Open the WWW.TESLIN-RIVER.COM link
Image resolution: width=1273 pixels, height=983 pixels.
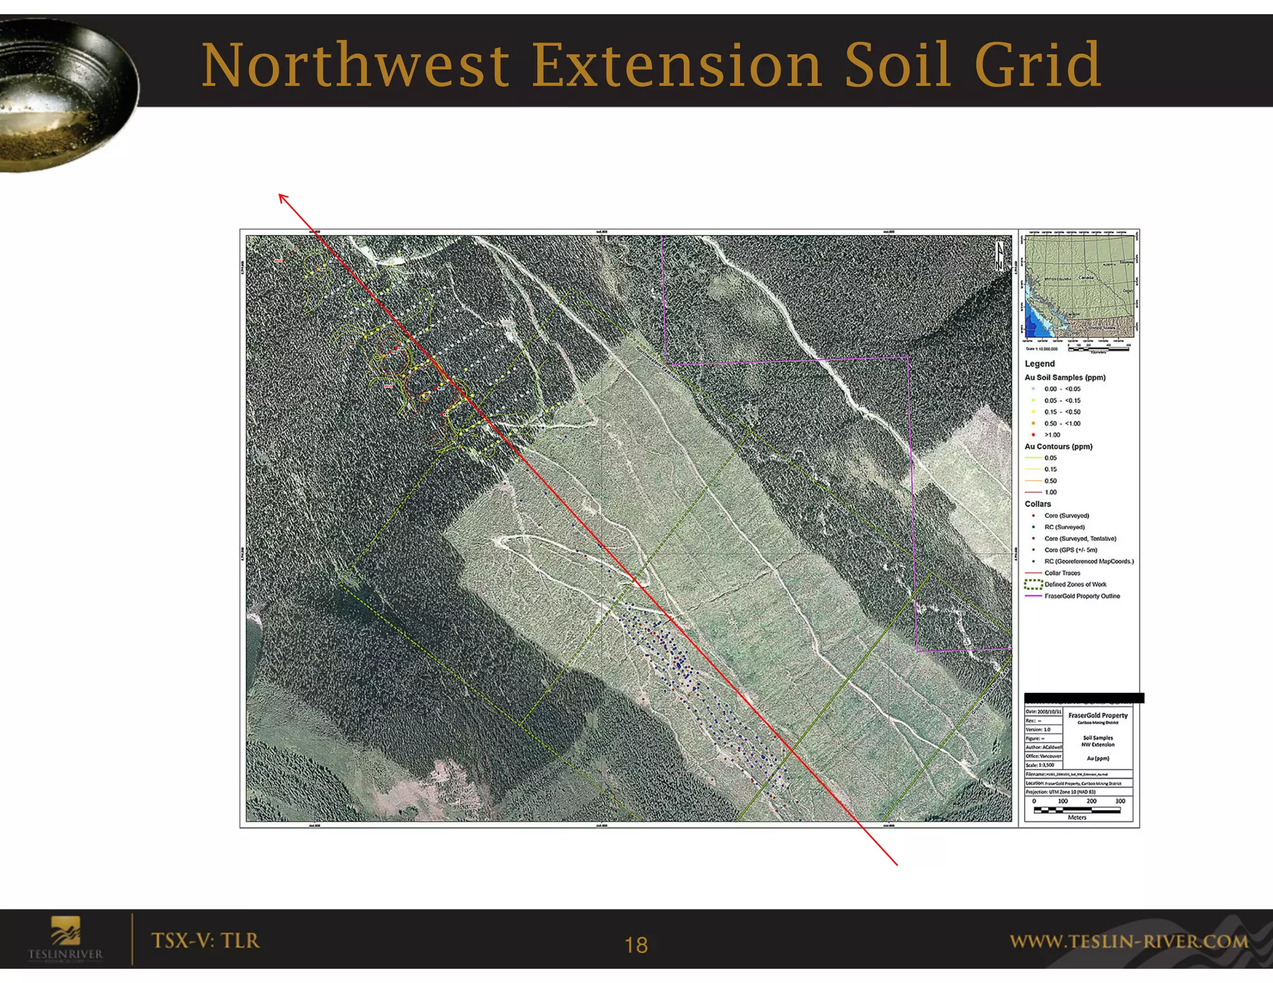[1129, 941]
